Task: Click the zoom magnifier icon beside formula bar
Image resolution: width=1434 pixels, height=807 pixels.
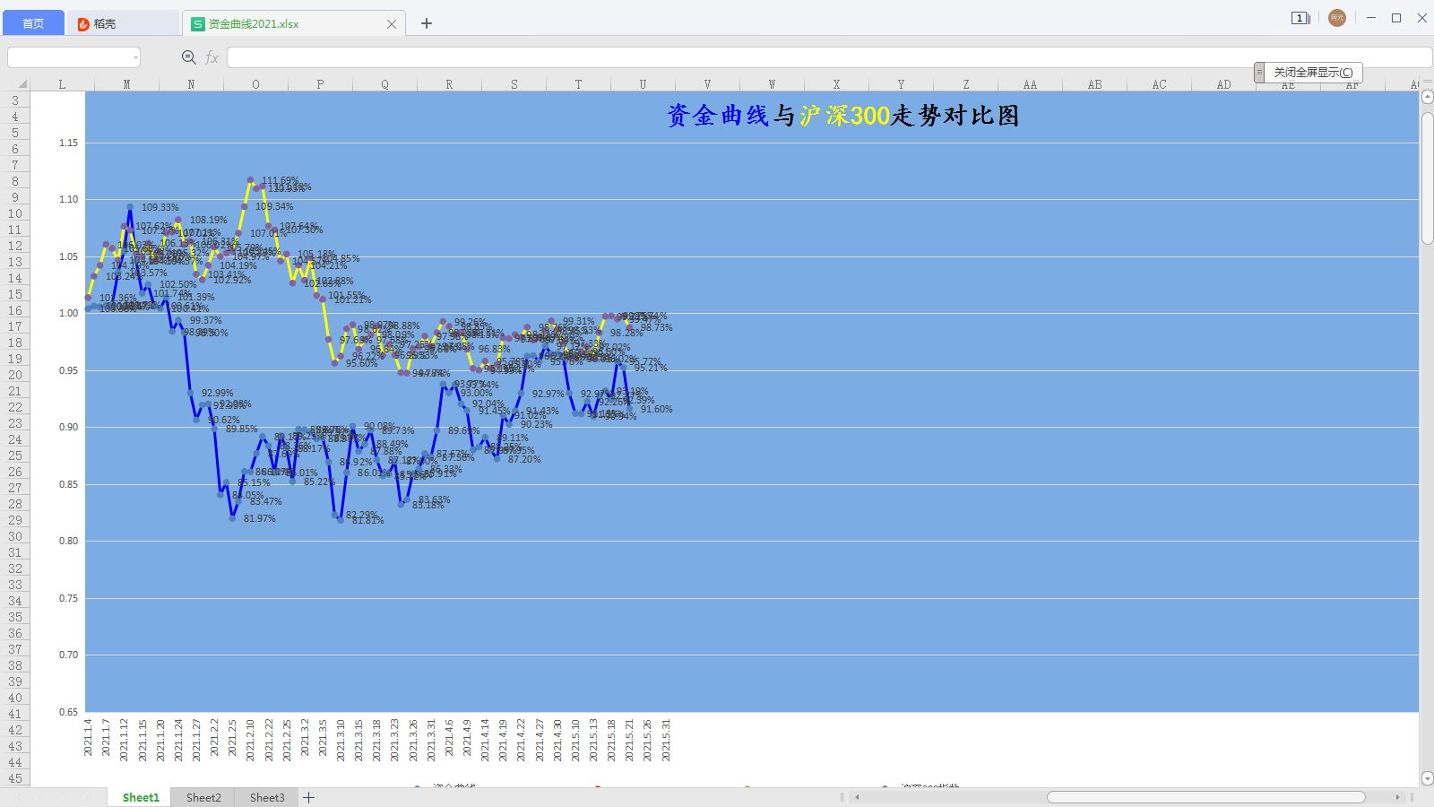Action: [188, 57]
